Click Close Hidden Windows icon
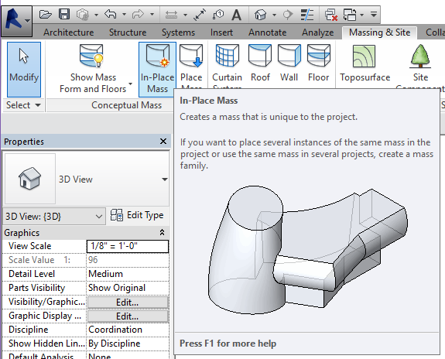This screenshot has width=445, height=359. (331, 15)
